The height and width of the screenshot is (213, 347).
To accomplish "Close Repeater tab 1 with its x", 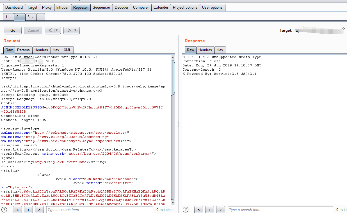I will point(10,17).
